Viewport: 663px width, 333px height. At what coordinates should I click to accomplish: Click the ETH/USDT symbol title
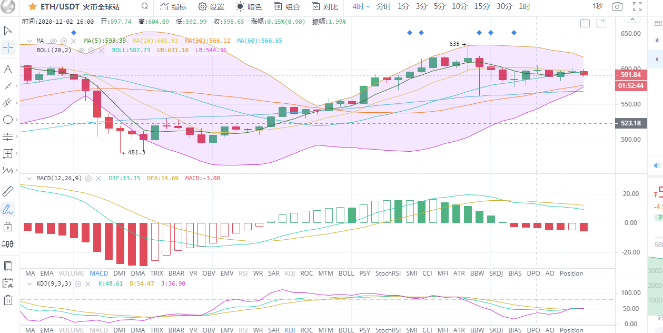click(60, 7)
